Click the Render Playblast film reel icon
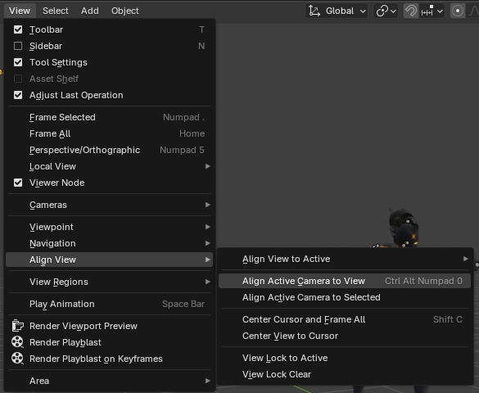Viewport: 479px width, 393px height. (17, 342)
